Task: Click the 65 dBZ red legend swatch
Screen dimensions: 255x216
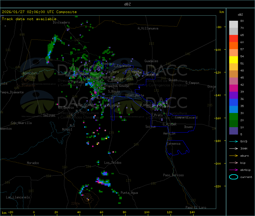Action: point(233,38)
